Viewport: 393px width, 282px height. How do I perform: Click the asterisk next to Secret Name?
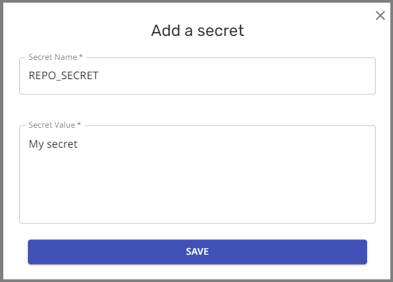point(80,57)
